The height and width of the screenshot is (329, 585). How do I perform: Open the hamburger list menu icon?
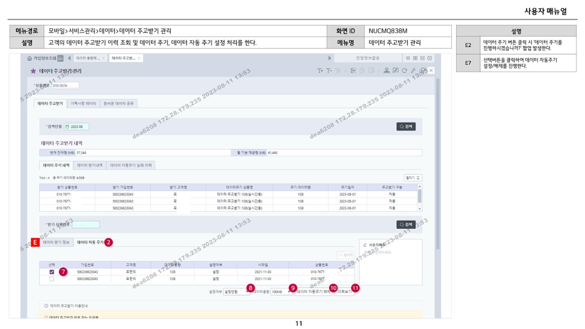click(x=408, y=58)
